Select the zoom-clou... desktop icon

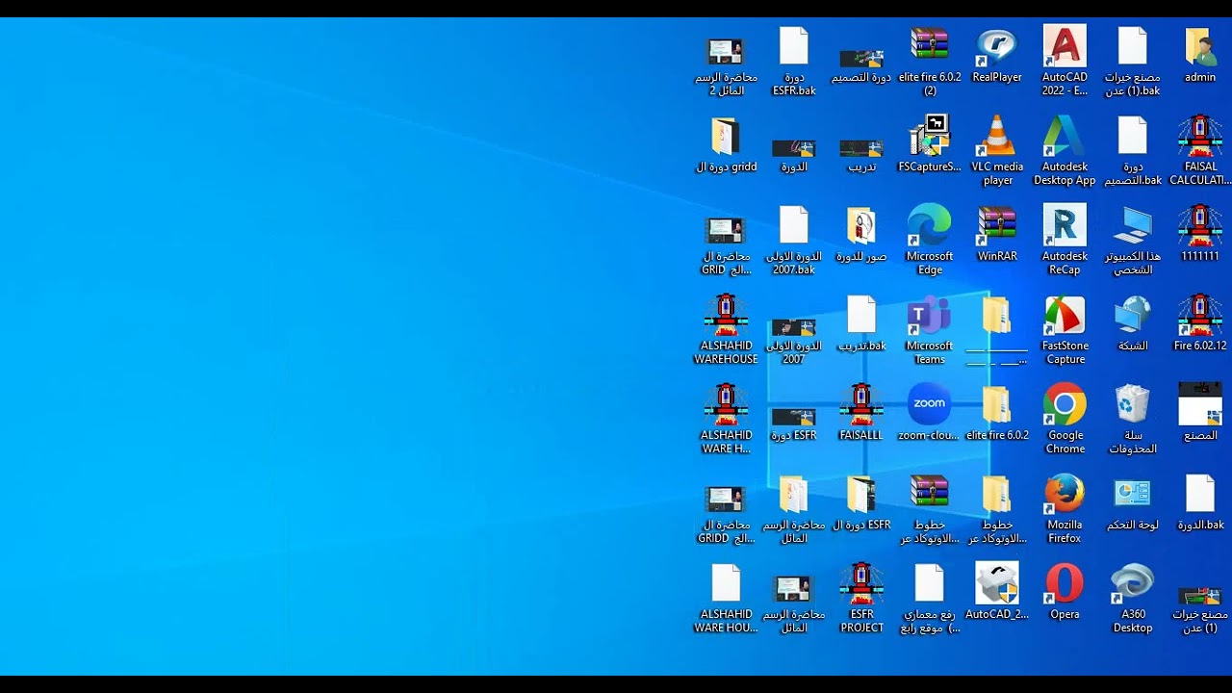click(x=930, y=413)
